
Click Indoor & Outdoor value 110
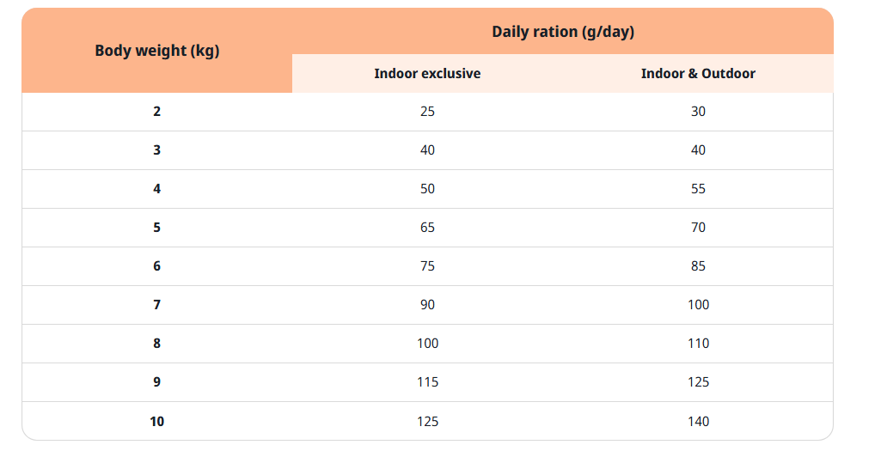(x=698, y=344)
